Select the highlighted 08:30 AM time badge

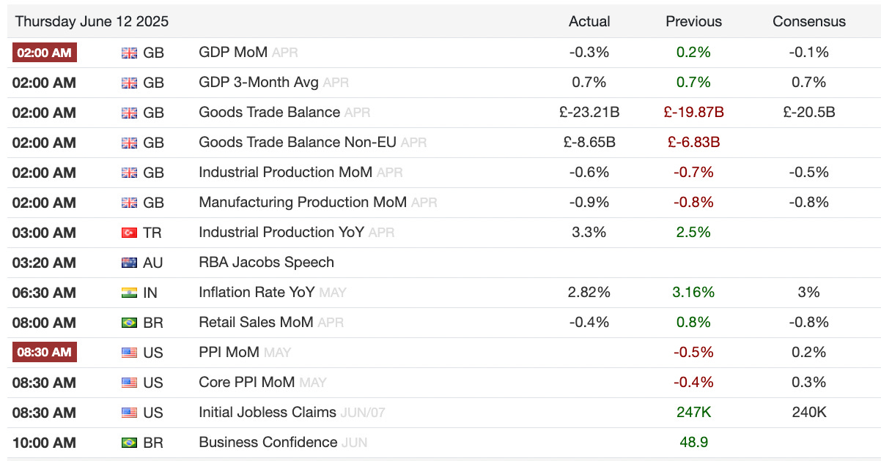(x=44, y=353)
